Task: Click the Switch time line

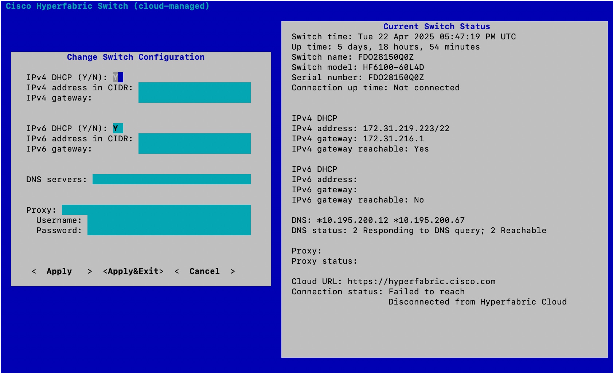Action: pyautogui.click(x=404, y=37)
